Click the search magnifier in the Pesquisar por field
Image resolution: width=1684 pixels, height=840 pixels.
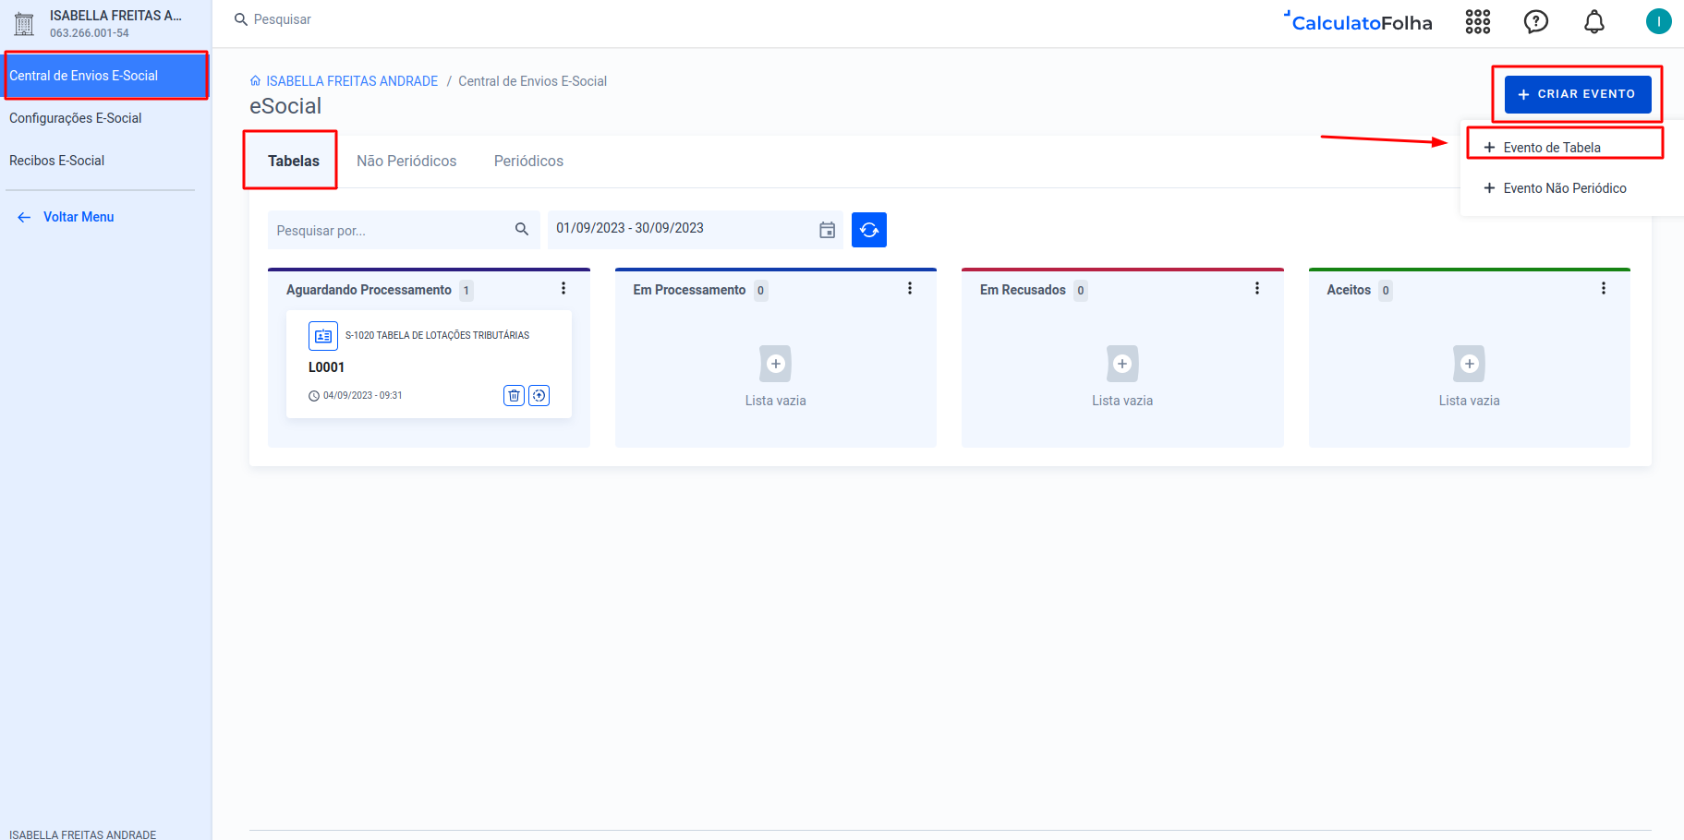pos(522,229)
